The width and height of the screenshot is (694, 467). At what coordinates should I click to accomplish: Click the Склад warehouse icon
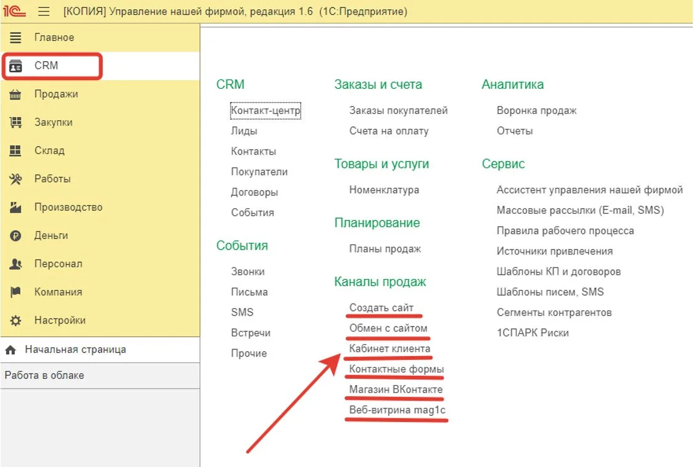15,151
